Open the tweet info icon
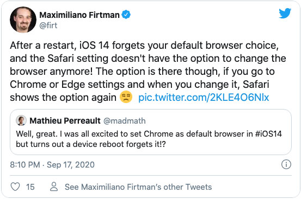 click(286, 164)
